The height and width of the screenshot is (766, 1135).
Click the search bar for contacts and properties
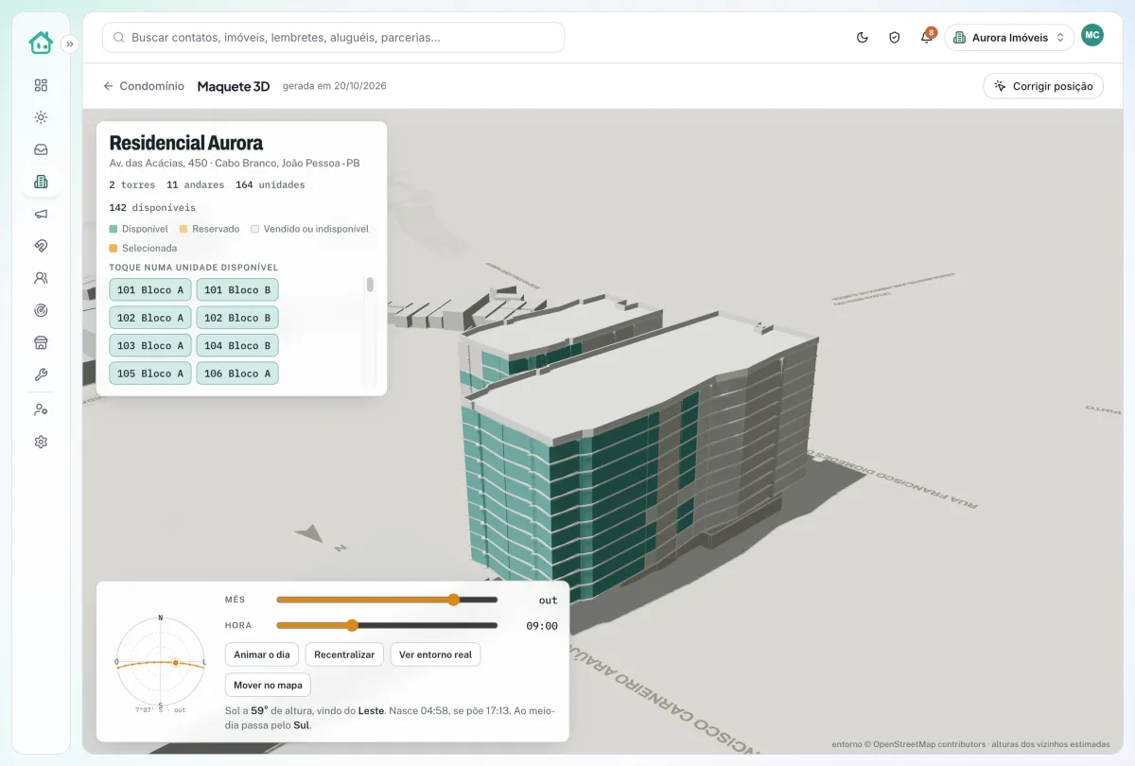tap(334, 38)
